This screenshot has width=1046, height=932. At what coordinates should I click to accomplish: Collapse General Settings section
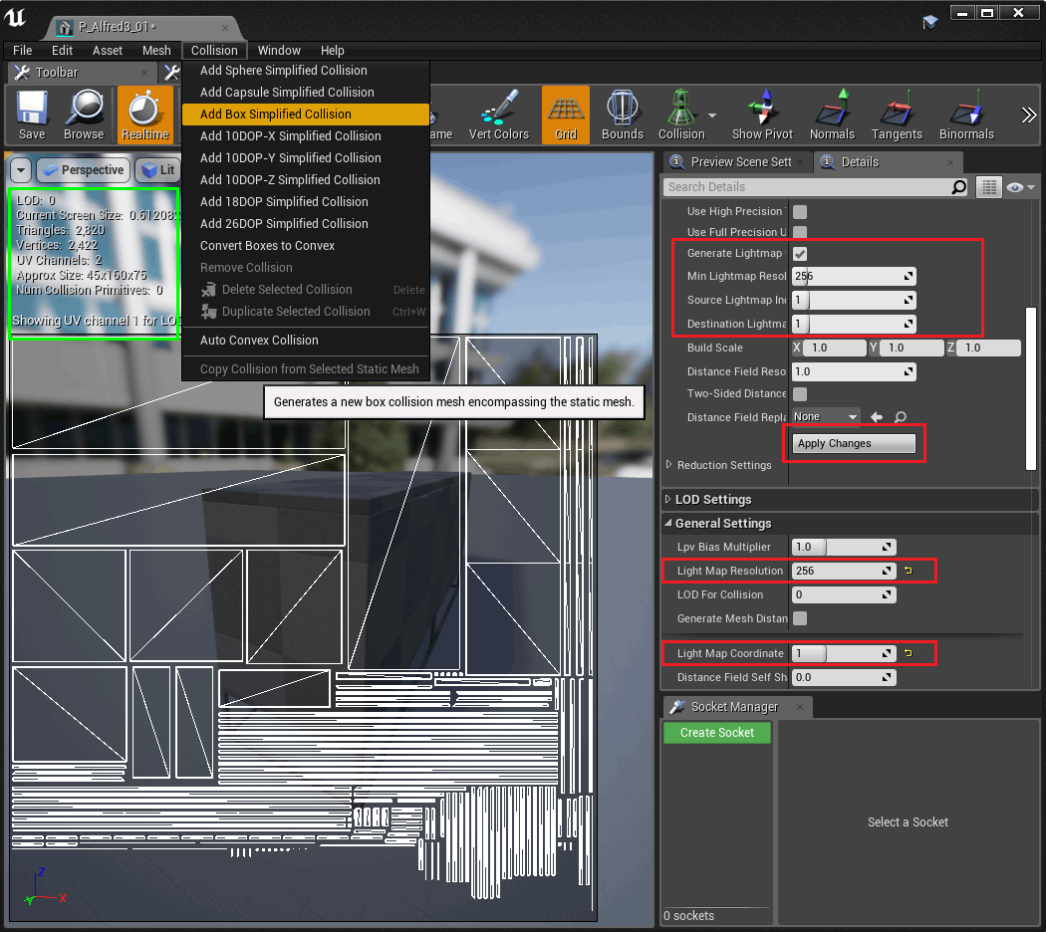coord(667,524)
